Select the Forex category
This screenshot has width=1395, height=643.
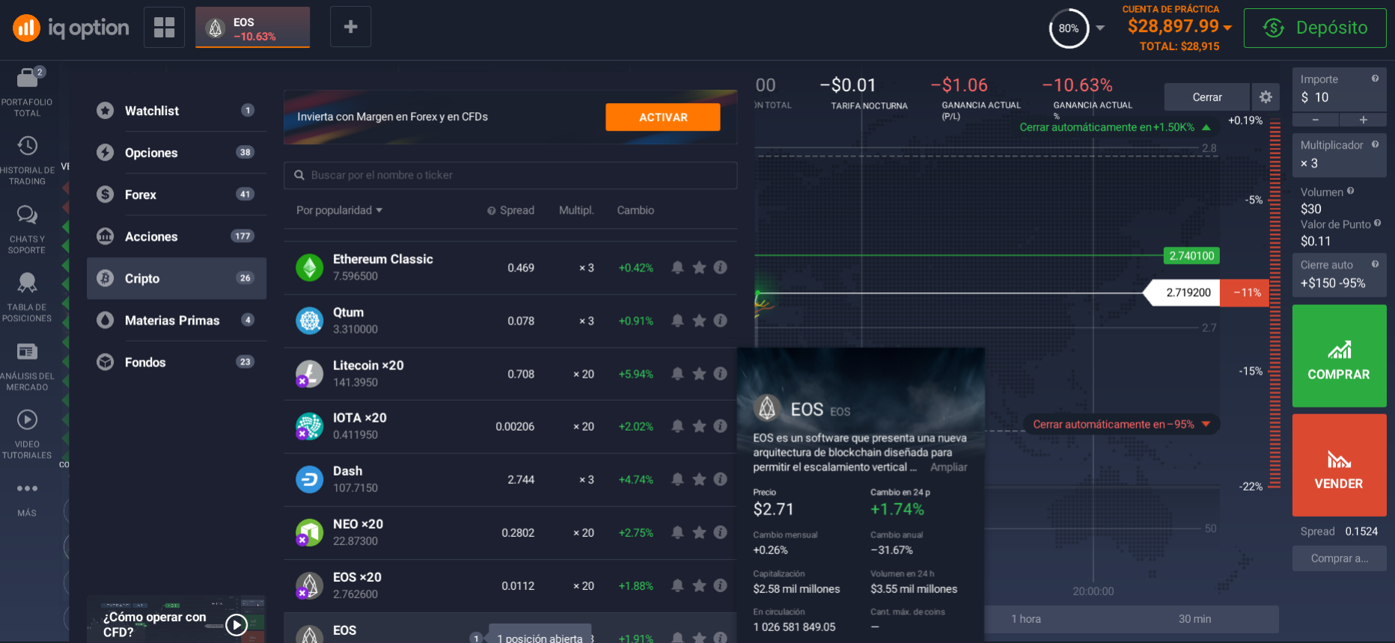pyautogui.click(x=177, y=194)
